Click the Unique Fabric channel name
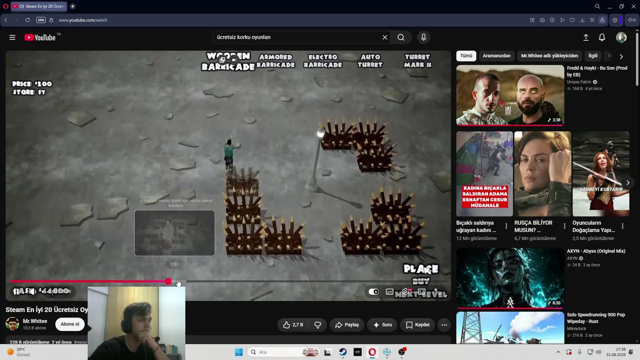Image resolution: width=640 pixels, height=360 pixels. [579, 82]
